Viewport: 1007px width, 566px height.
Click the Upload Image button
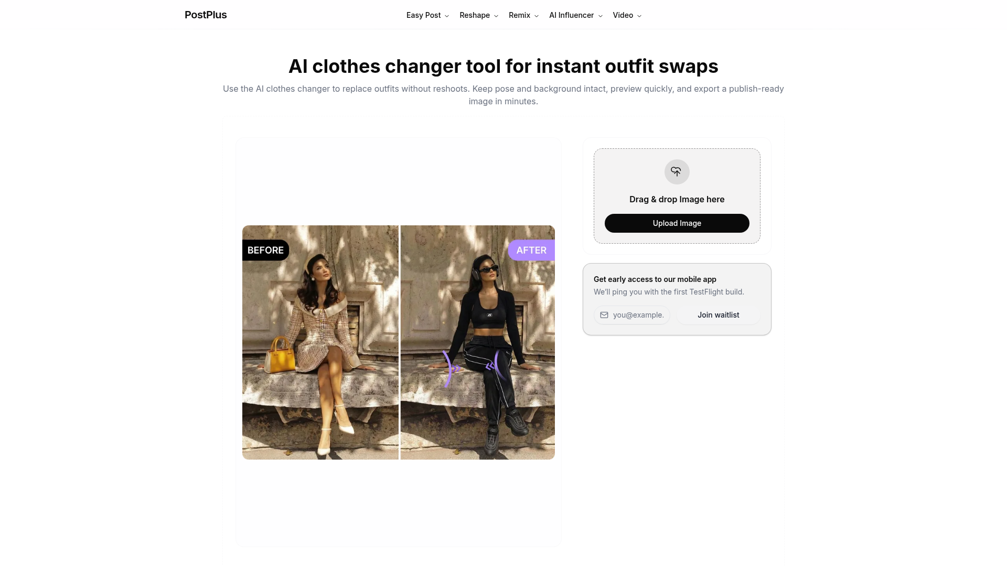(677, 223)
